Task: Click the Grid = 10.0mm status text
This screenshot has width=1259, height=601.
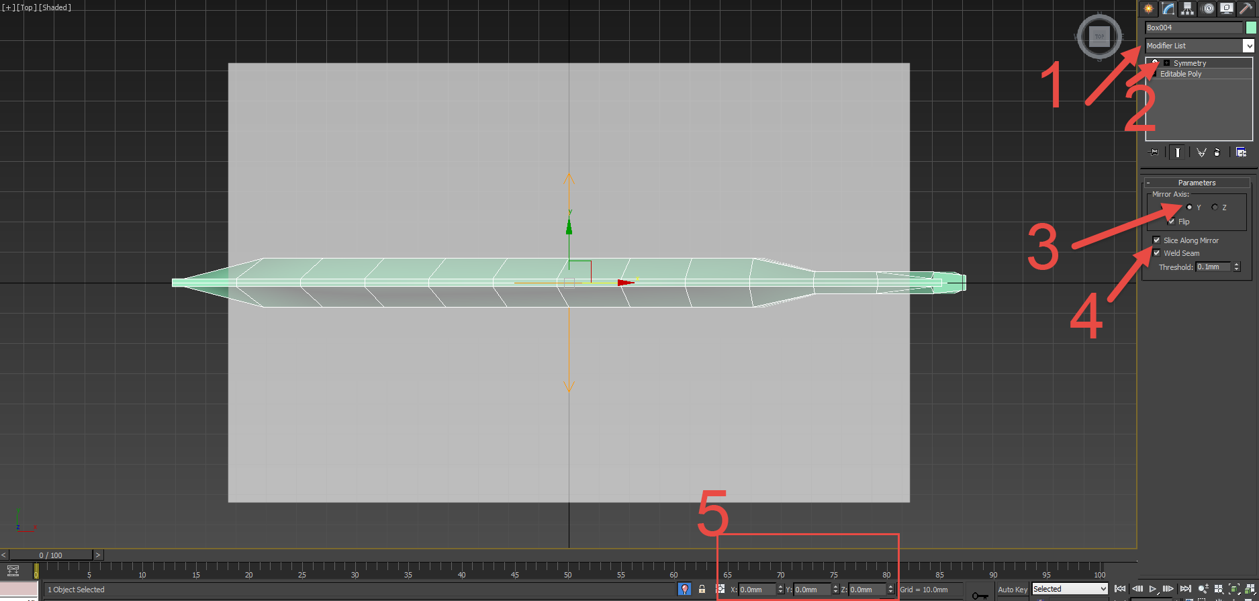Action: tap(924, 590)
